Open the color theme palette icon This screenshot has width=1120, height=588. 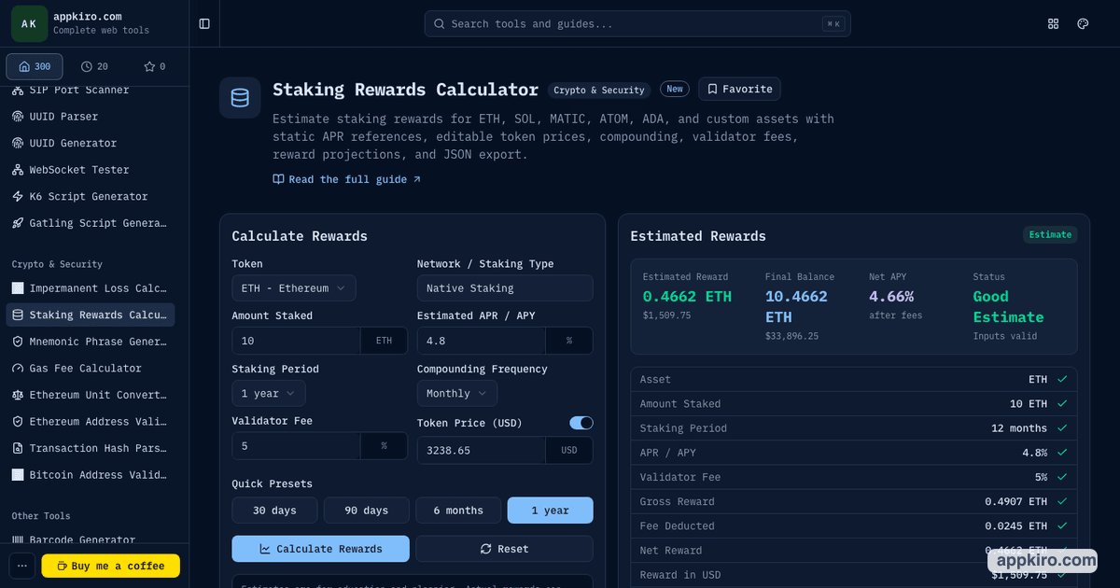pyautogui.click(x=1083, y=23)
